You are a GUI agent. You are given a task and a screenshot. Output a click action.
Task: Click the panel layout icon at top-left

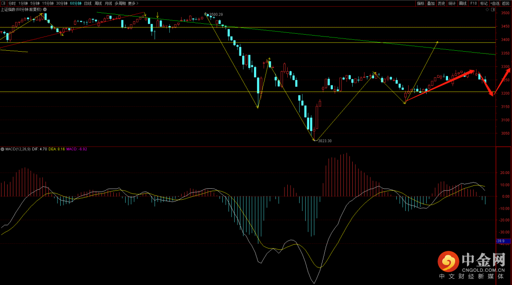coord(3,3)
